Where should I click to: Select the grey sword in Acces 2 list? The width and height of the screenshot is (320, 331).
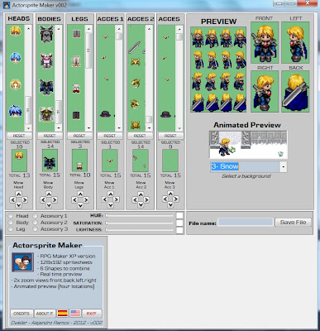tap(134, 47)
